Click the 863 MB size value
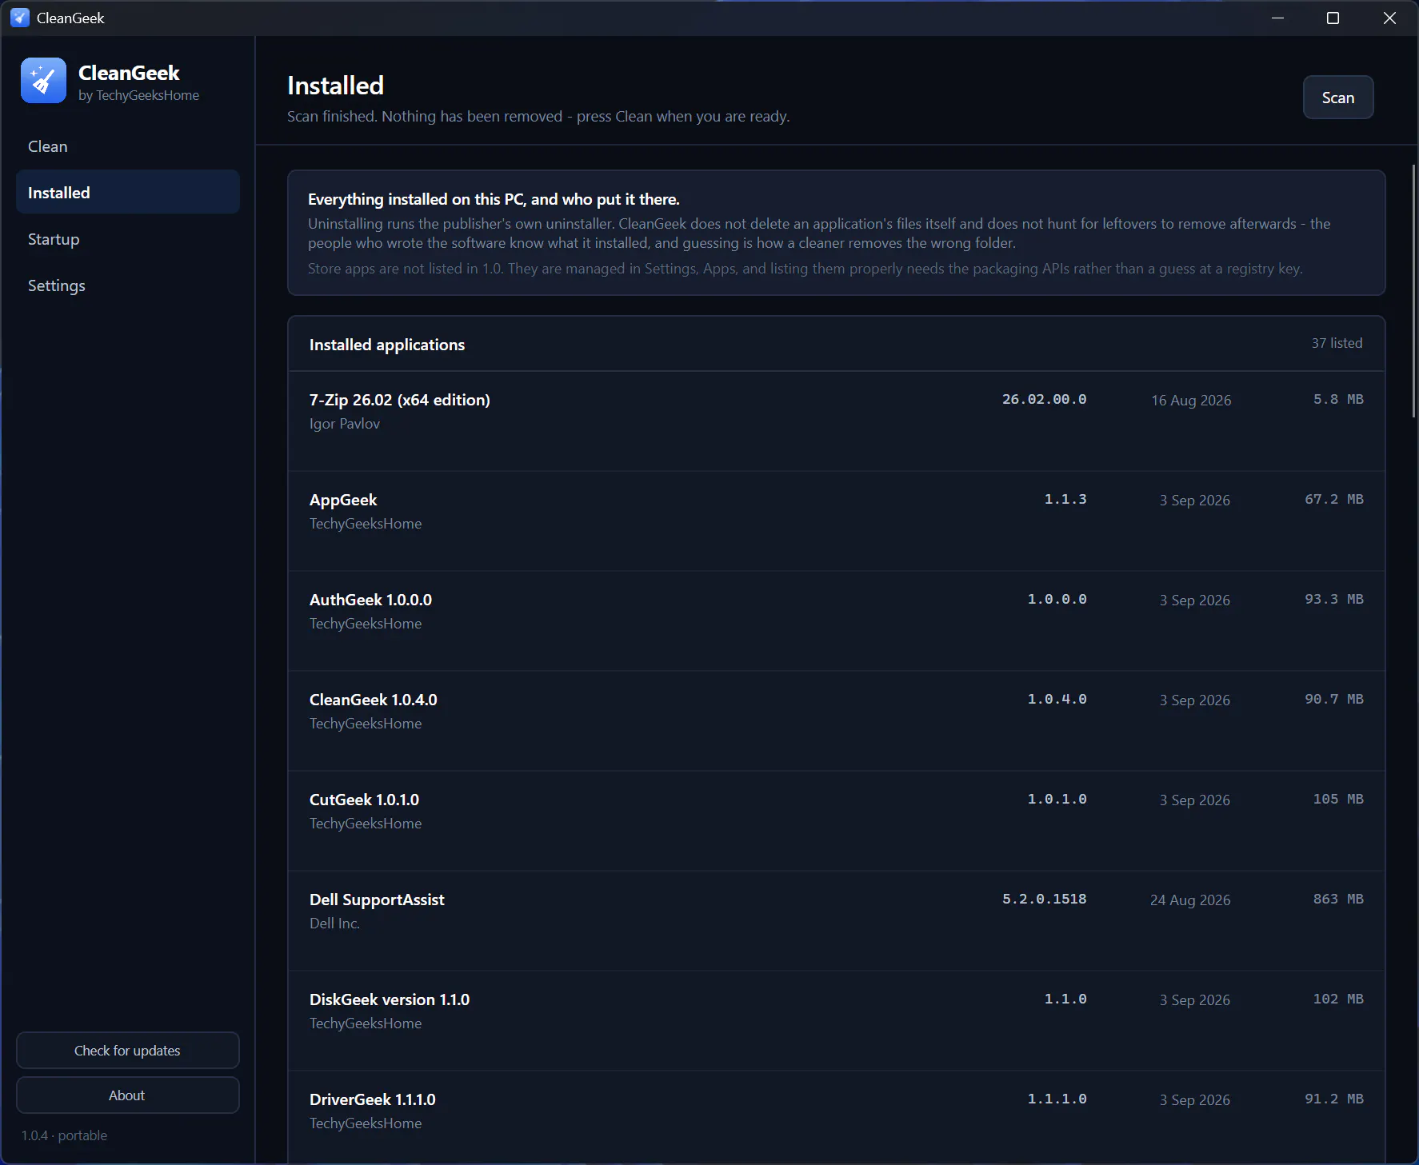The height and width of the screenshot is (1165, 1419). coord(1338,899)
